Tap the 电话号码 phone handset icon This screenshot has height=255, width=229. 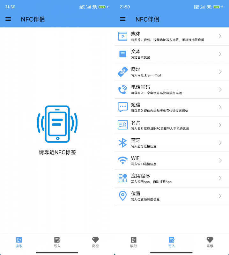click(x=123, y=90)
